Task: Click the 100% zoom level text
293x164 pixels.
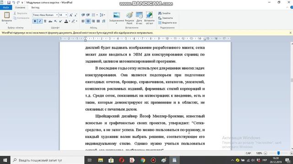Action: pyautogui.click(x=259, y=153)
